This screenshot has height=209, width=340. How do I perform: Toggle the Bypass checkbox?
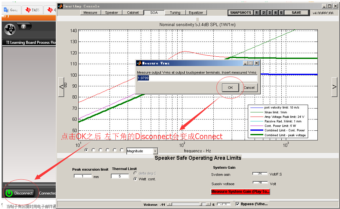click(238, 204)
